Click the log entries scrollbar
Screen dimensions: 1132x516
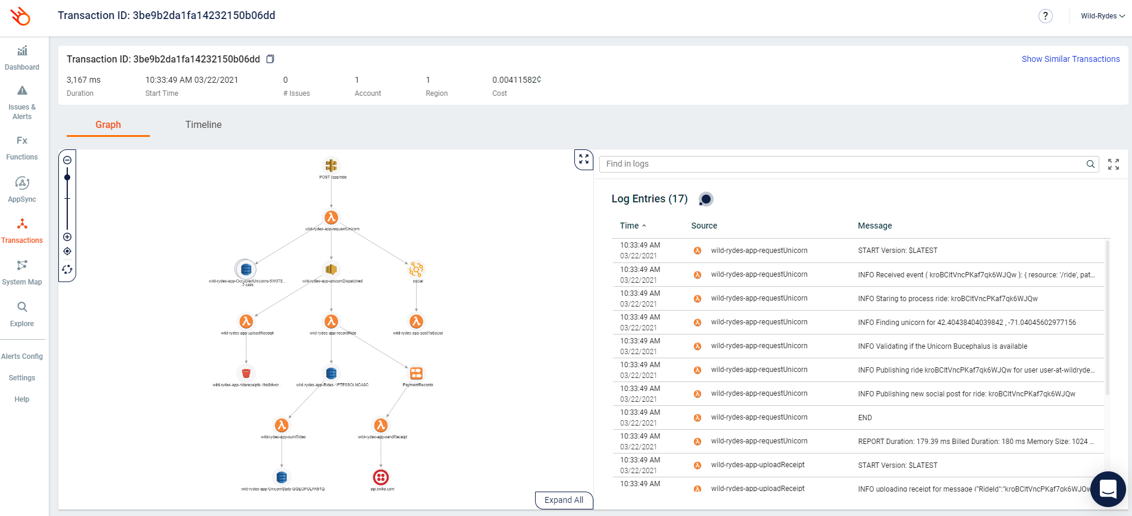[x=1108, y=318]
